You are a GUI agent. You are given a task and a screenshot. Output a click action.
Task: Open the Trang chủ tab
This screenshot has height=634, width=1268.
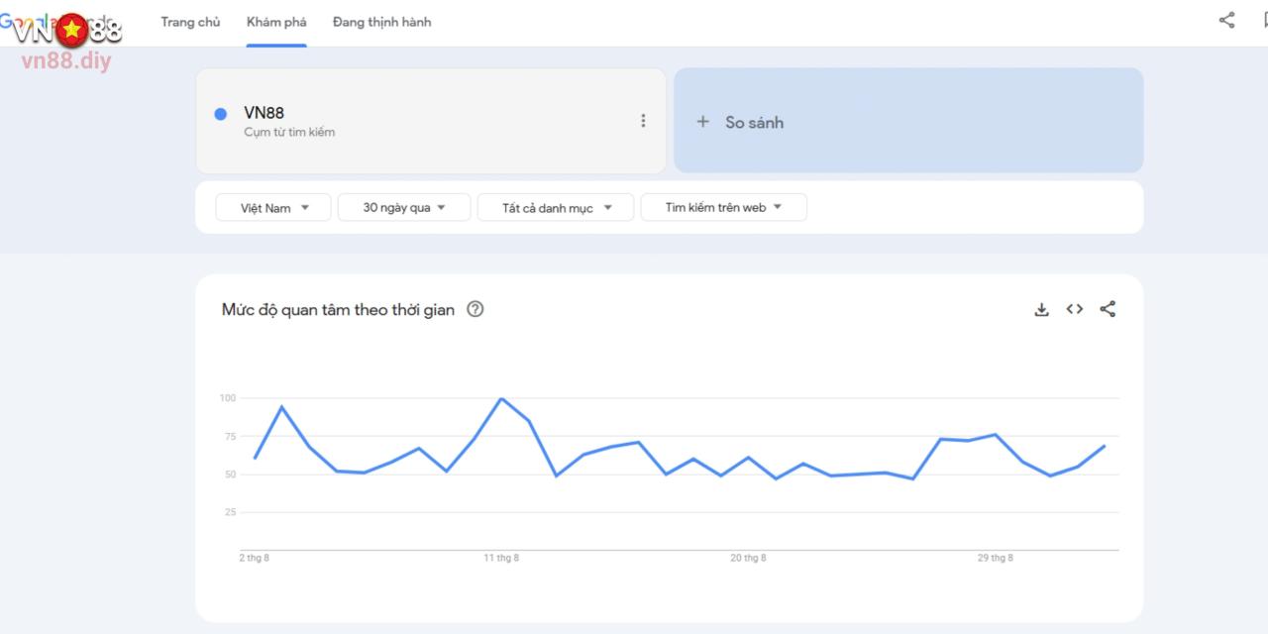(190, 22)
